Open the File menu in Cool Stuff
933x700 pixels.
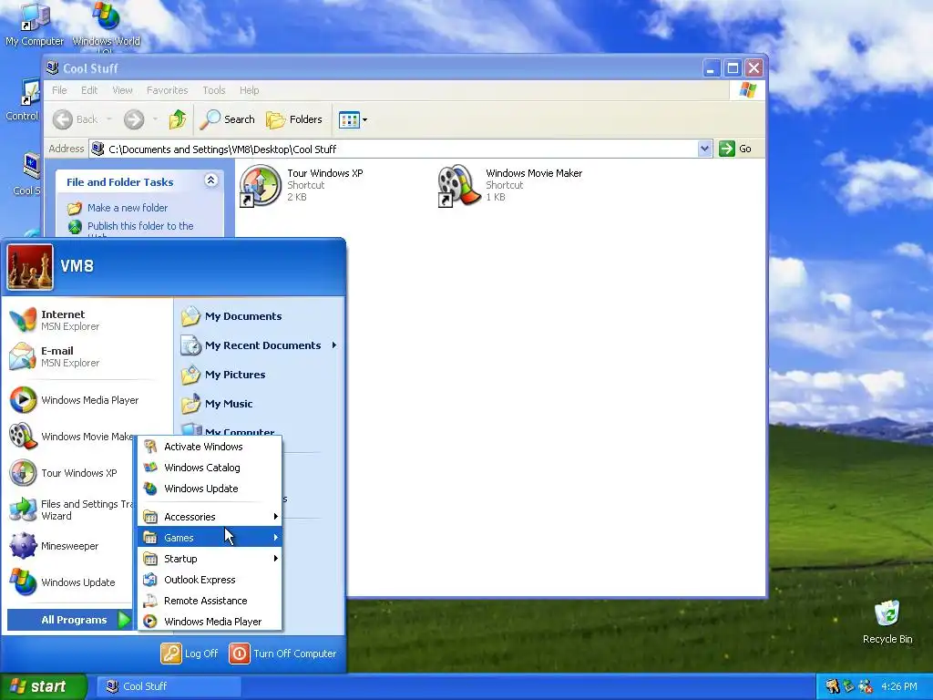59,90
